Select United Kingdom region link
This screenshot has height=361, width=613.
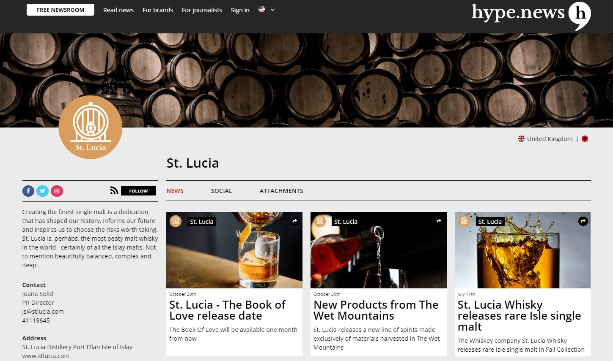[x=550, y=139]
